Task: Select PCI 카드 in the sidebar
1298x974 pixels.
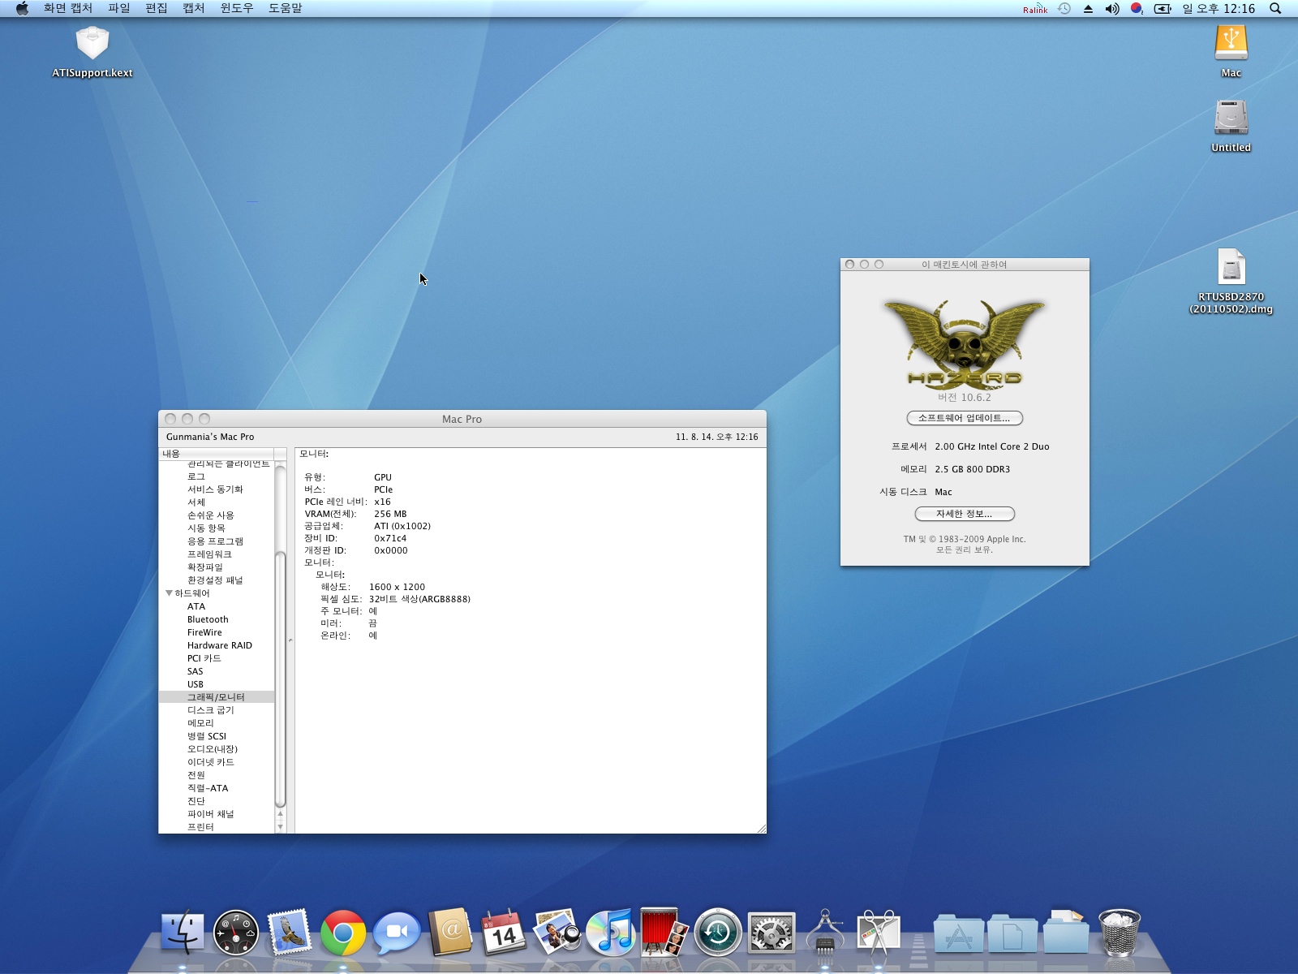Action: click(x=204, y=658)
